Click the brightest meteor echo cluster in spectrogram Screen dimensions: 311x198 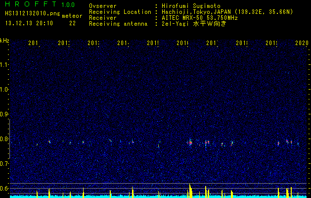190,143
